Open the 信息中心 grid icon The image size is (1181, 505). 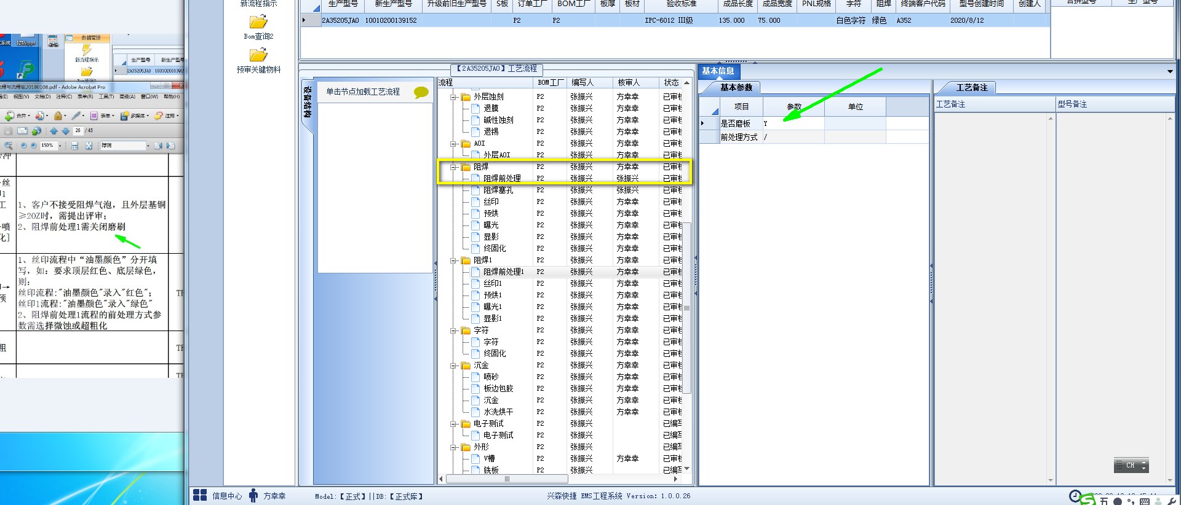tap(200, 495)
